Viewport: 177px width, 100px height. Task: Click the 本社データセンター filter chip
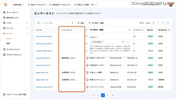[x=37, y=5]
